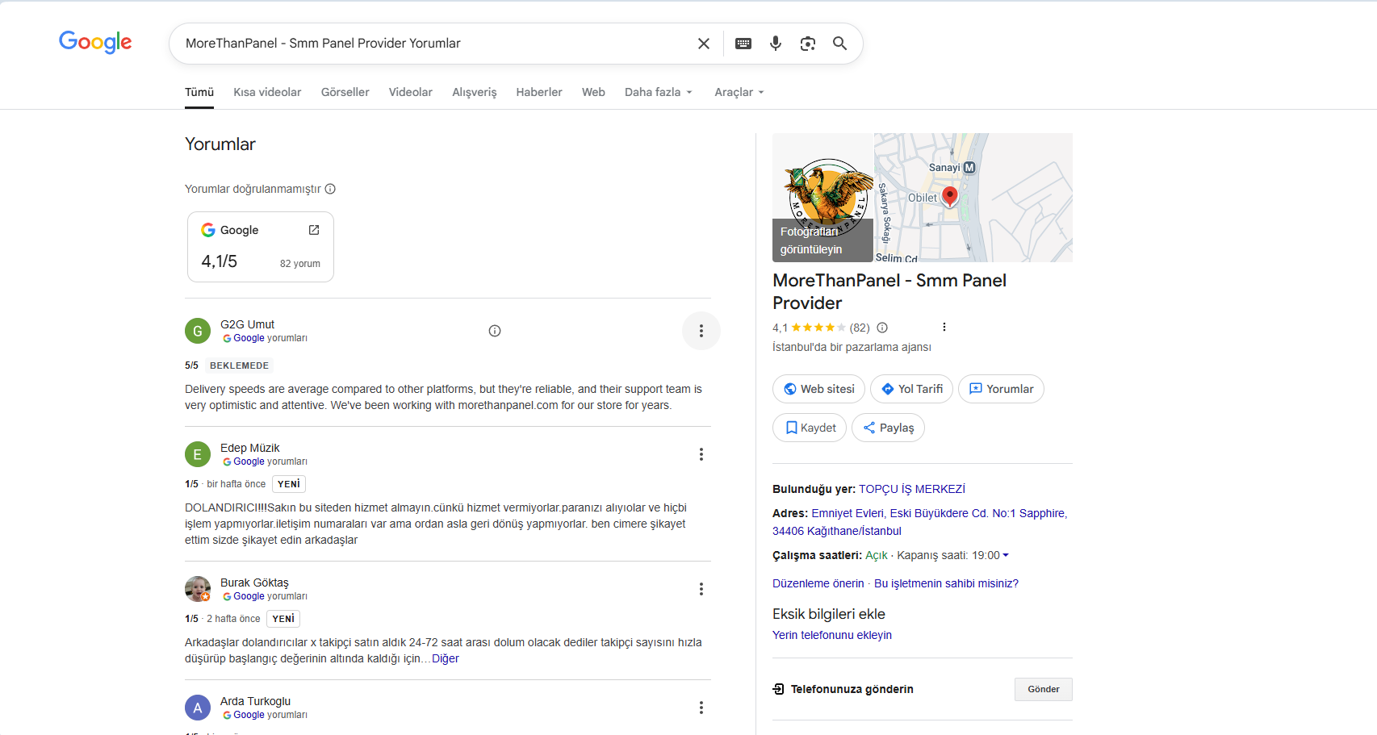Open the Araçlar dropdown
Image resolution: width=1377 pixels, height=735 pixels.
(x=739, y=92)
